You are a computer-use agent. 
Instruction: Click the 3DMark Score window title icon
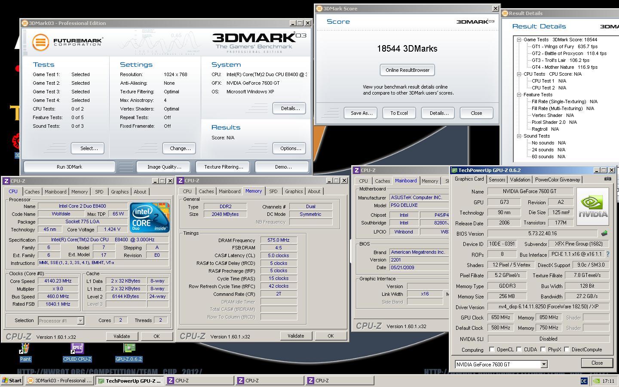click(319, 9)
